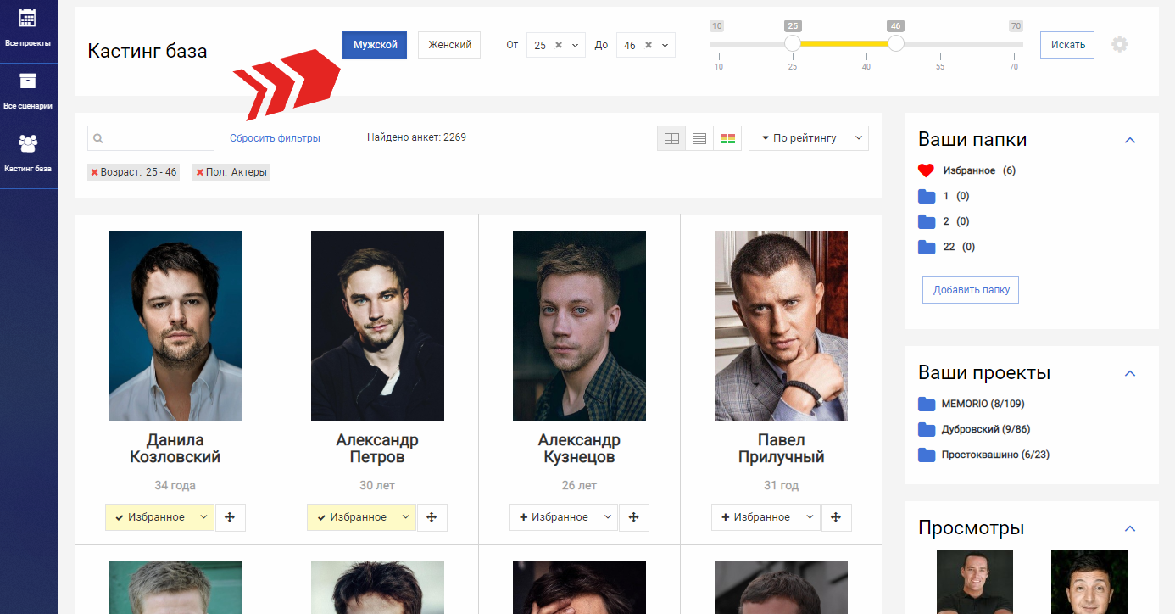Open the name Данила Козловский

175,449
